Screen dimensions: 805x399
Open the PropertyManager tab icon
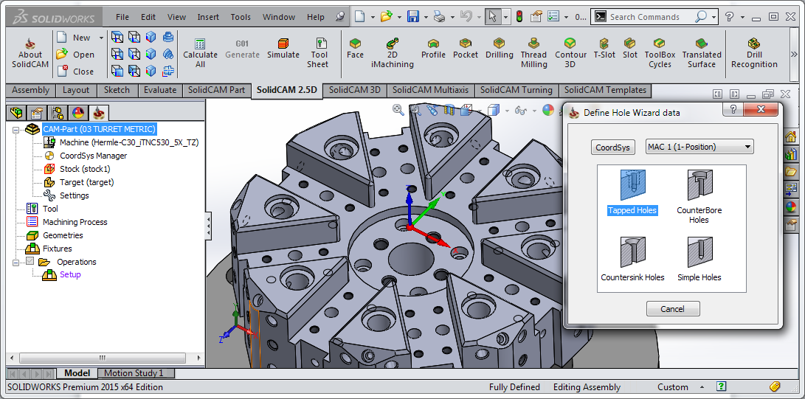37,112
